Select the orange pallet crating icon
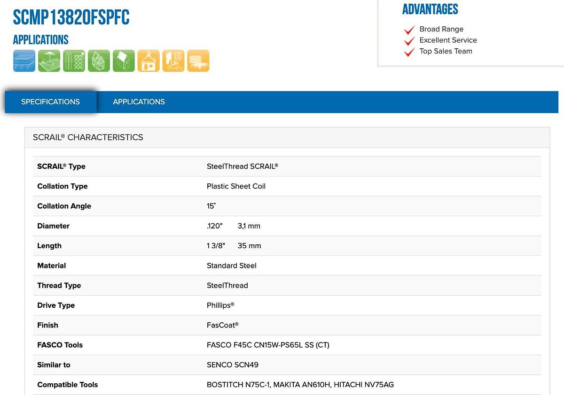 [198, 61]
